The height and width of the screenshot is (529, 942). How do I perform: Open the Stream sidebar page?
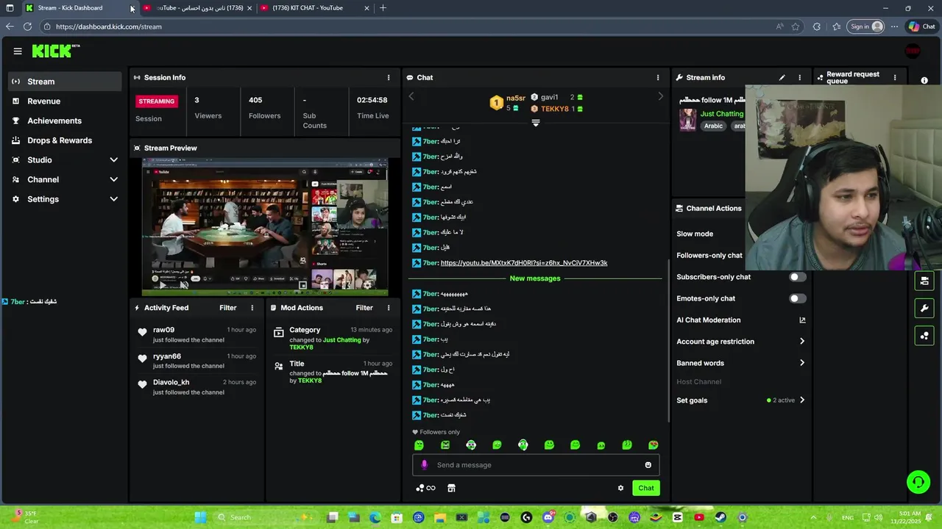[65, 82]
